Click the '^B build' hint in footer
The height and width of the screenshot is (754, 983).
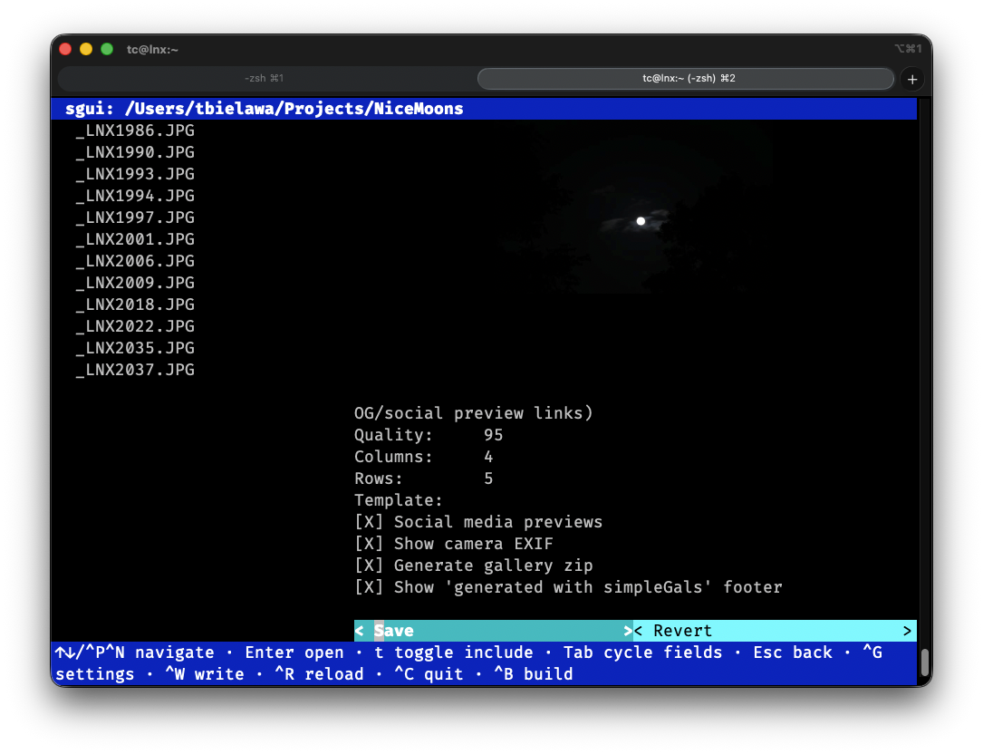534,673
